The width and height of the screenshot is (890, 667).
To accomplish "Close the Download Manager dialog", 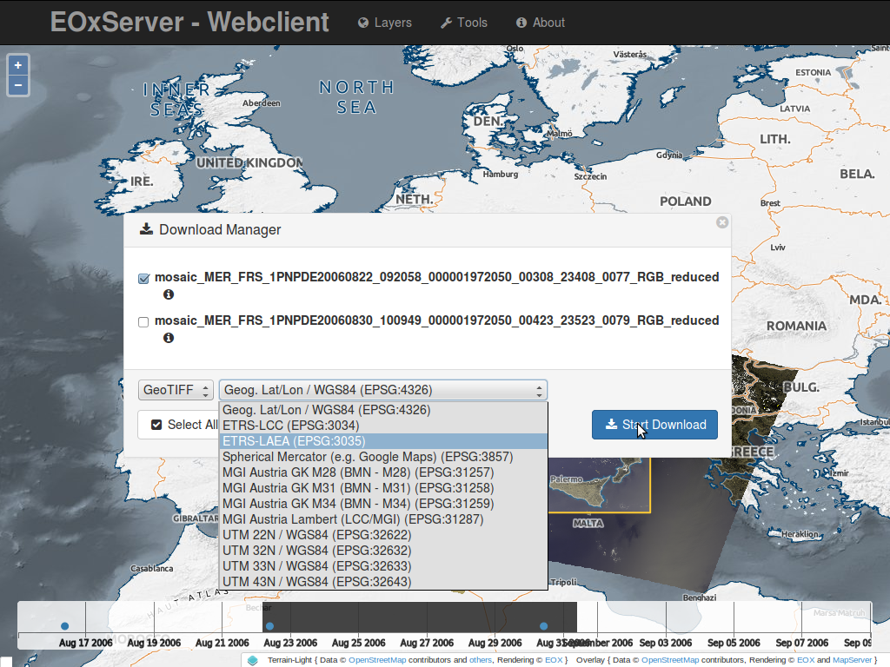I will 722,222.
